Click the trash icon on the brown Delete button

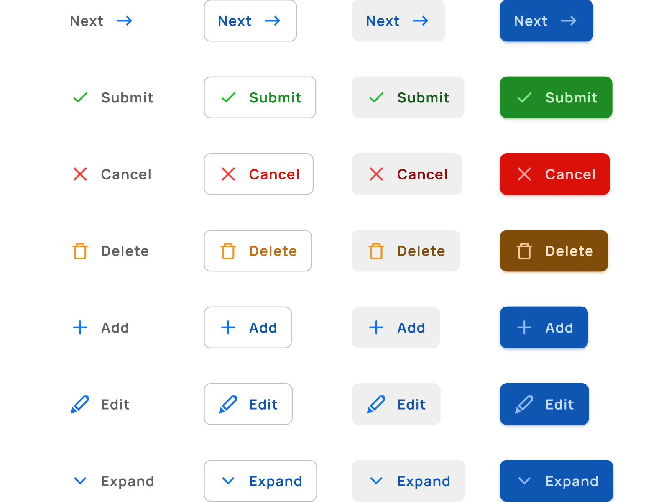pyautogui.click(x=524, y=251)
